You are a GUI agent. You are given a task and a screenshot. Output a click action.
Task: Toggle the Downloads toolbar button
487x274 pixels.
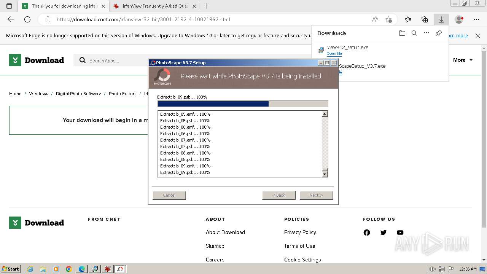pyautogui.click(x=441, y=19)
